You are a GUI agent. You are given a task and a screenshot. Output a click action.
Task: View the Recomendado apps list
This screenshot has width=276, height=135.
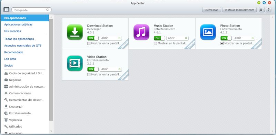(x=13, y=52)
